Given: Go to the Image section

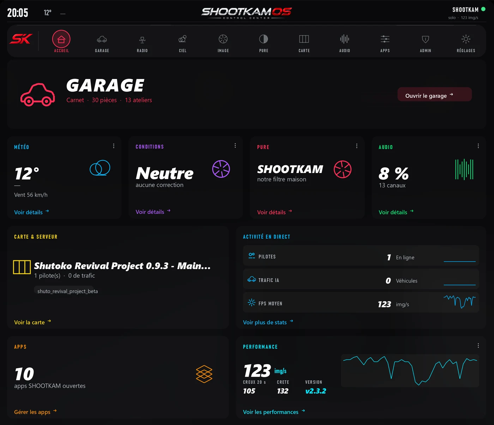Looking at the screenshot, I should coord(223,42).
